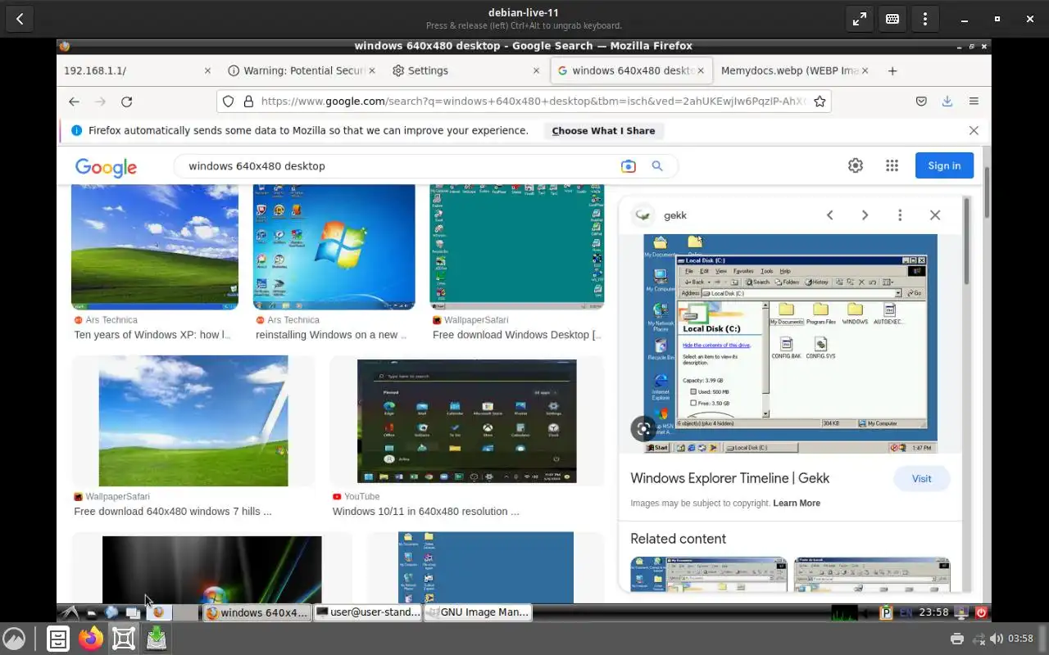Screen dimensions: 1049x655
Task: Open the VM viewer three-dot menu
Action: [x=924, y=19]
